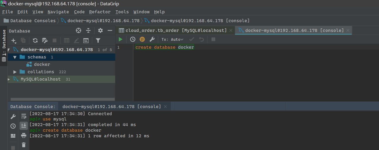This screenshot has width=379, height=150.
Task: Open the View menu
Action: (38, 12)
